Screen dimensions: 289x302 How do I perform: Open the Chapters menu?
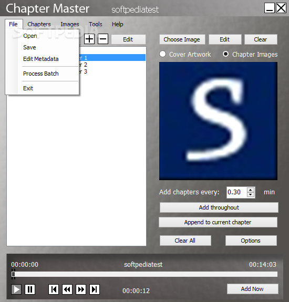39,24
